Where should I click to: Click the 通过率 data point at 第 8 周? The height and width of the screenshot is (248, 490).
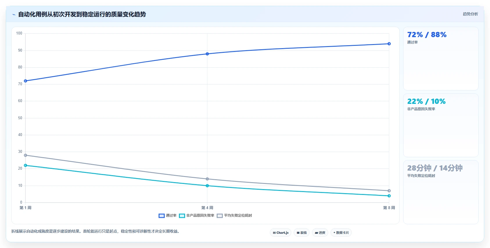pos(389,44)
